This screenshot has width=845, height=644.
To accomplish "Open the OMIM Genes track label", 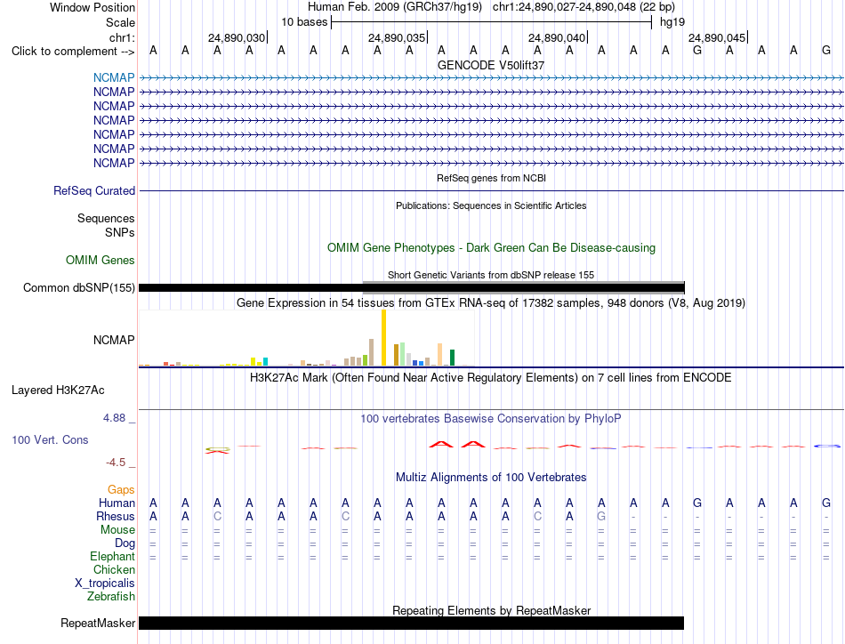I will point(101,261).
